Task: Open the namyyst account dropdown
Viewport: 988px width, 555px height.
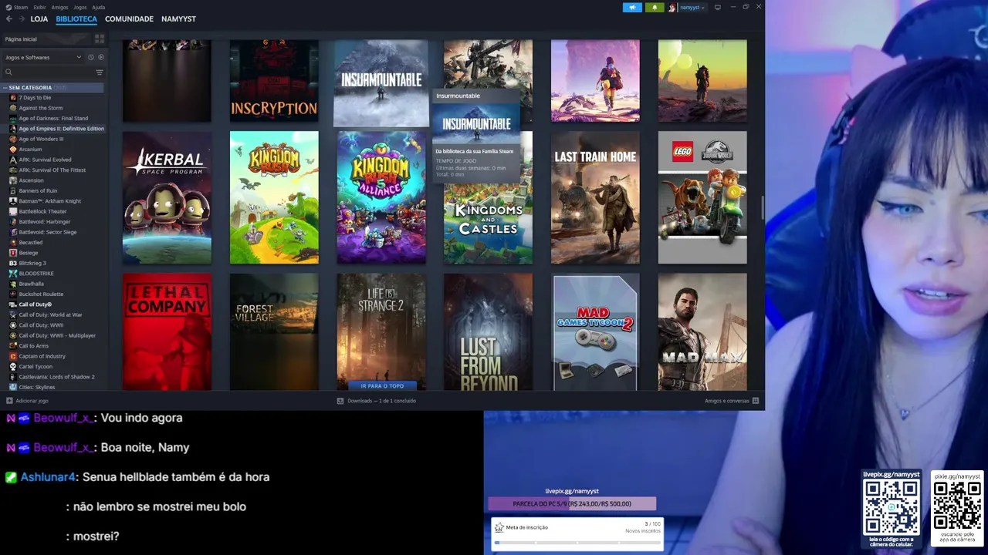Action: click(x=692, y=8)
